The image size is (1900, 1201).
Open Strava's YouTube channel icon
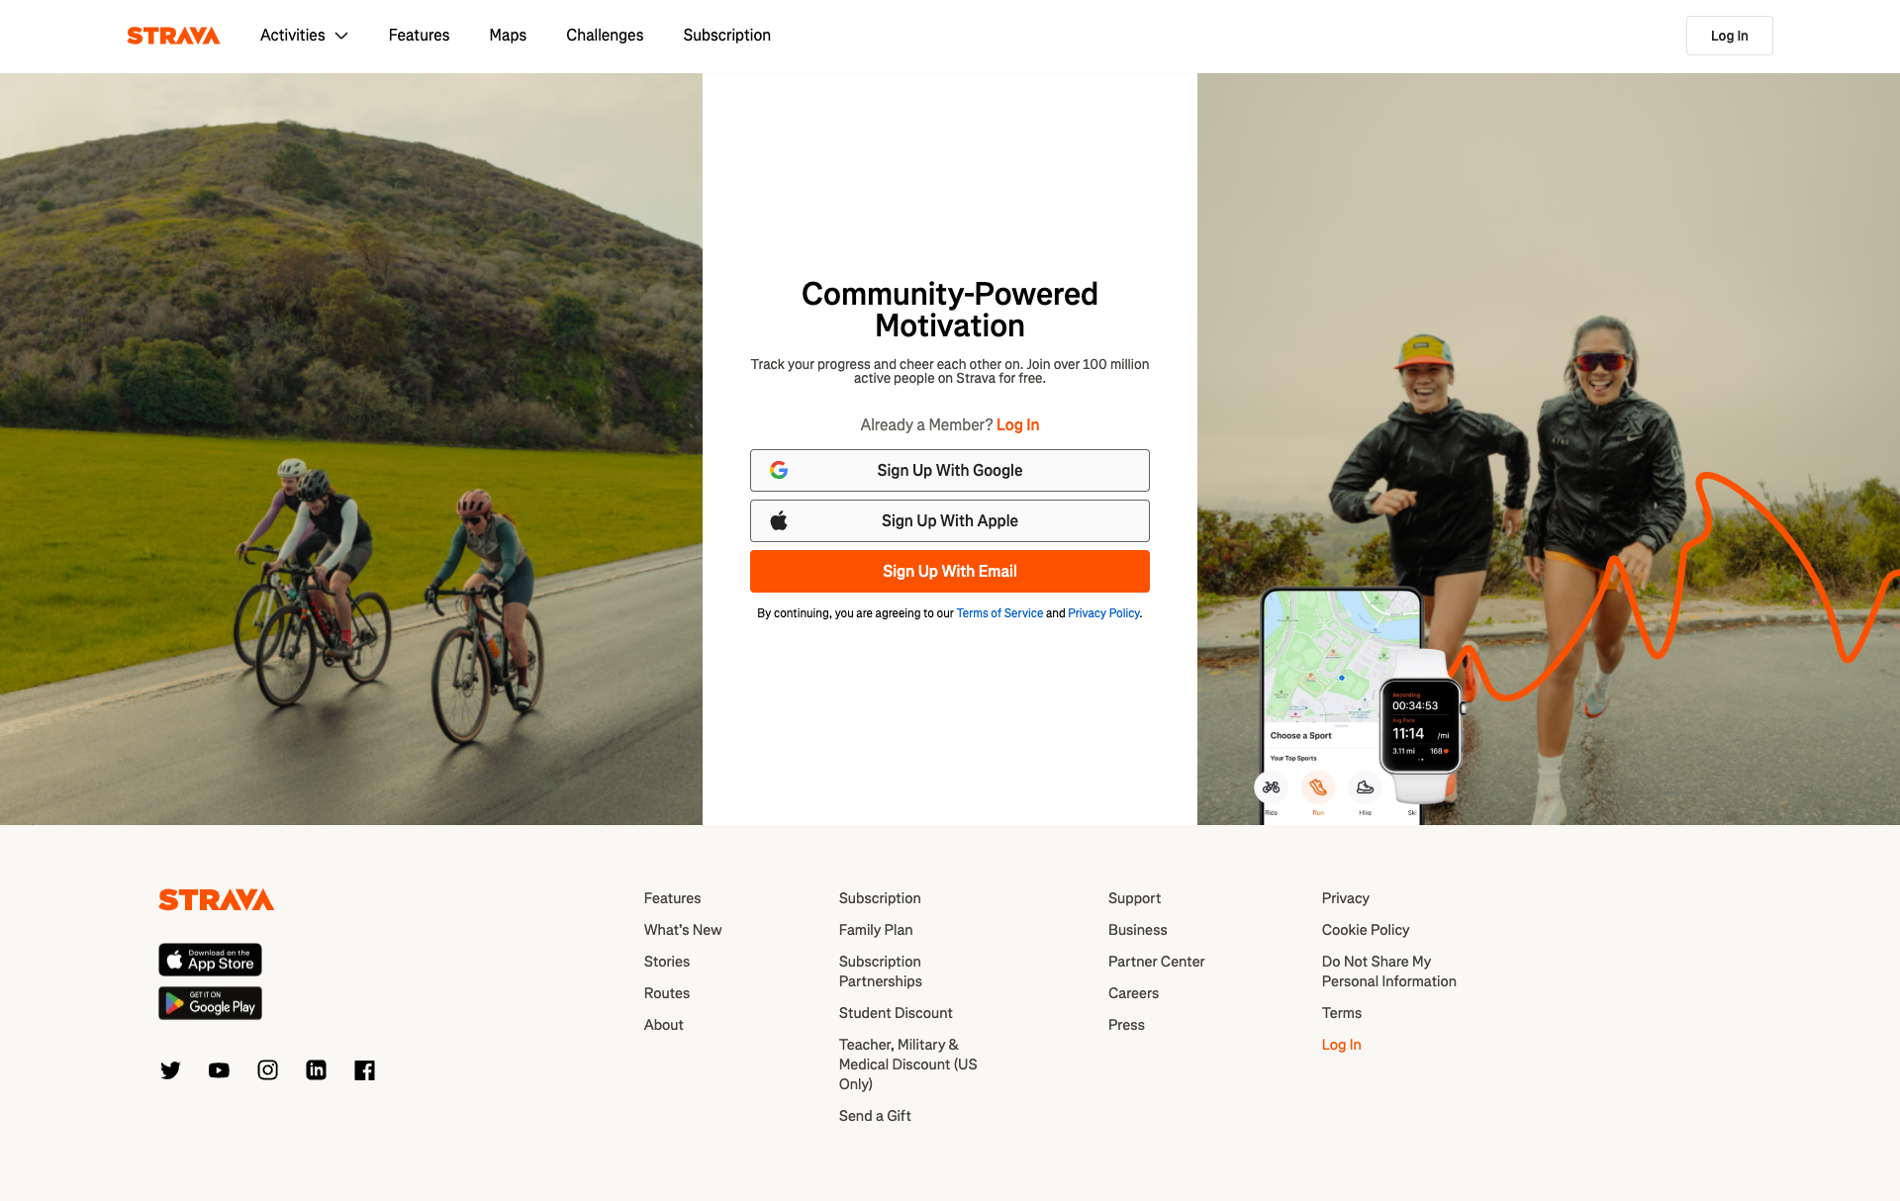(219, 1070)
